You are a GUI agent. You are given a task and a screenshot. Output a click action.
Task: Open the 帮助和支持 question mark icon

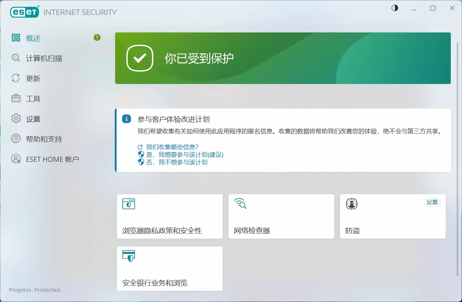click(x=16, y=139)
